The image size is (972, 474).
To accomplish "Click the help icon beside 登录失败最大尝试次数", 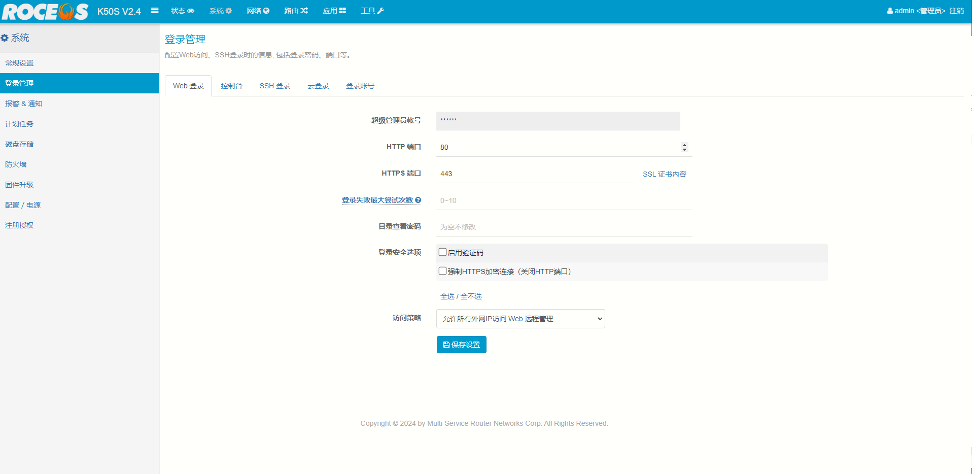I will coord(418,200).
